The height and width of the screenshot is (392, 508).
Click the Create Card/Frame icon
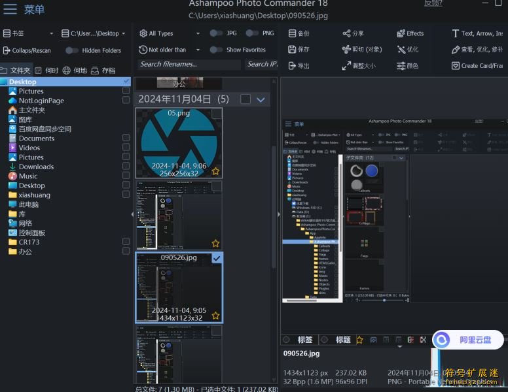click(456, 65)
